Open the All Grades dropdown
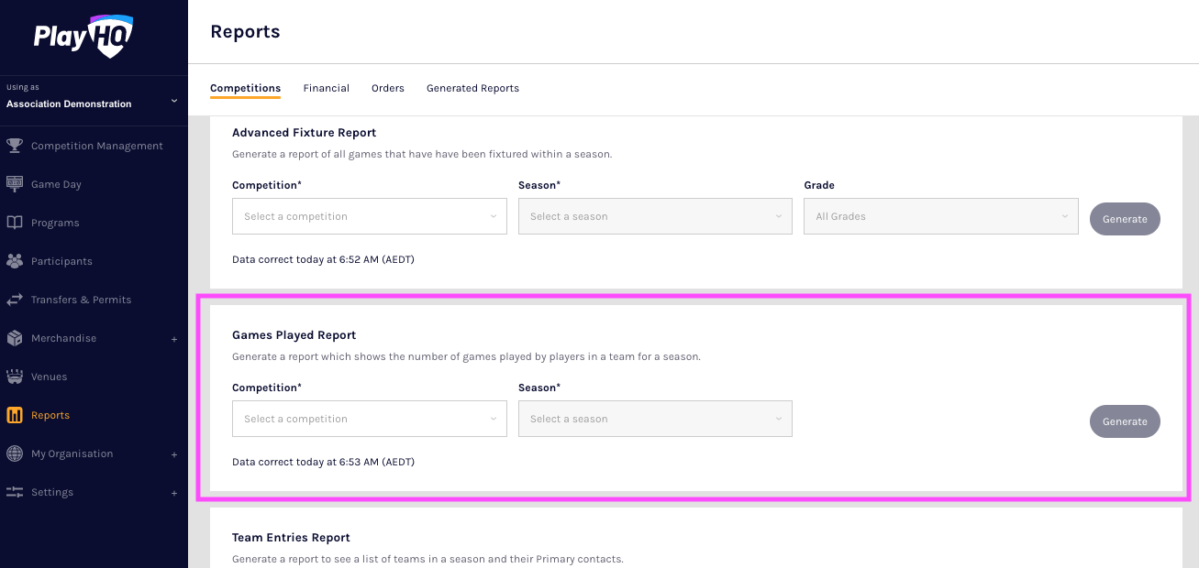The height and width of the screenshot is (568, 1199). click(941, 216)
